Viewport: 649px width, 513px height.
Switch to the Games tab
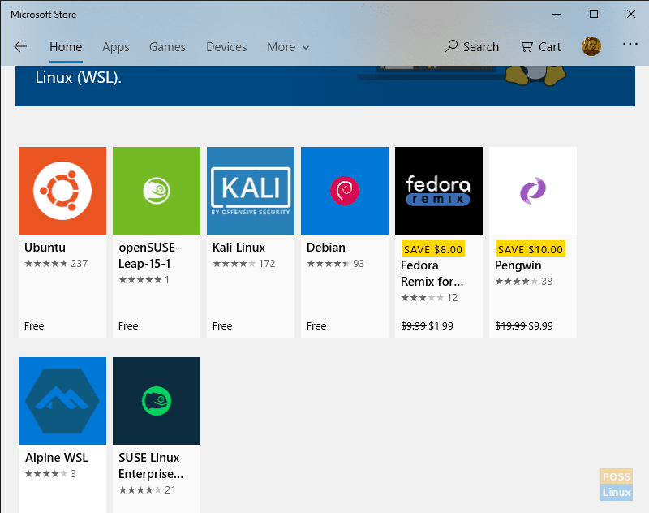click(x=167, y=47)
